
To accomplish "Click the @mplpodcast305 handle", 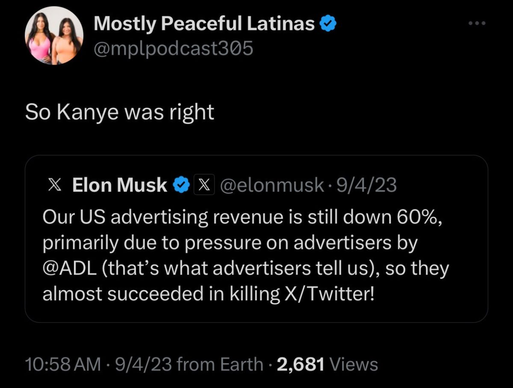I will [x=173, y=49].
